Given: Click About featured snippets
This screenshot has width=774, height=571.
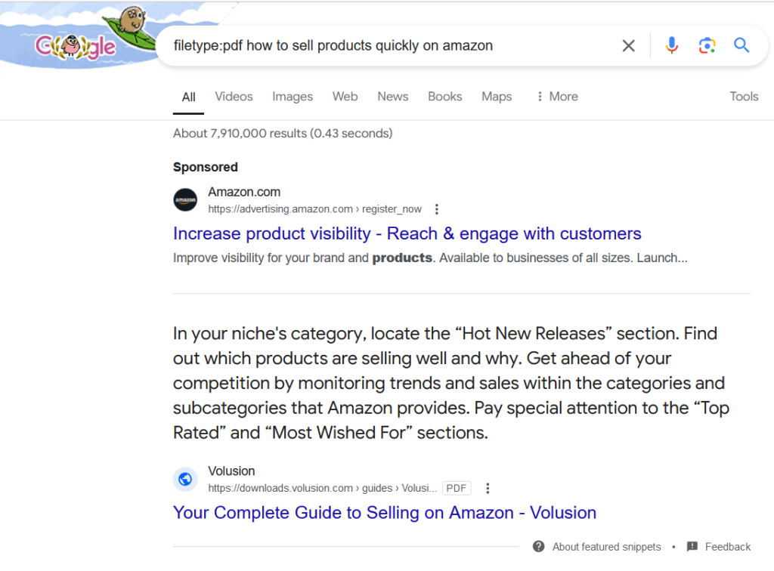Looking at the screenshot, I should point(606,546).
